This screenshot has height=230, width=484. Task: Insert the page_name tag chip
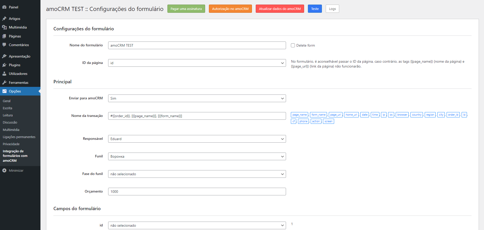300,115
